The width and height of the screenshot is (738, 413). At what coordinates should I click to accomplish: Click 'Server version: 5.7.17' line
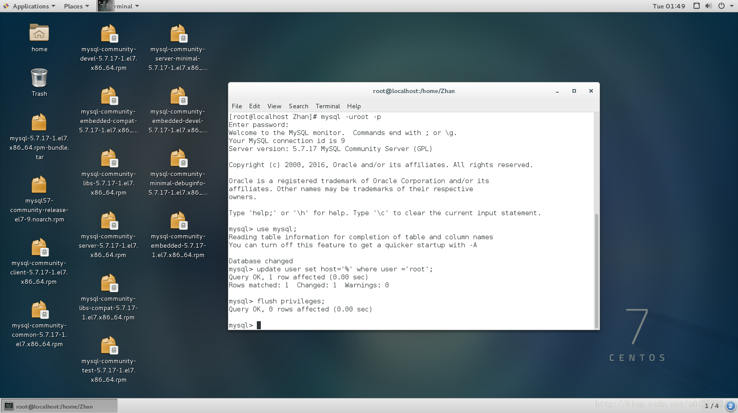click(x=331, y=149)
